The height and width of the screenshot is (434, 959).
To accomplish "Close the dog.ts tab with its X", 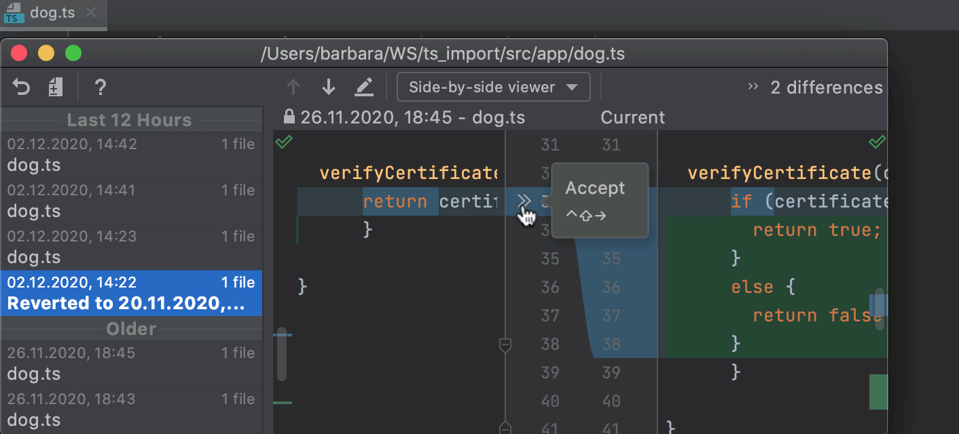I will [92, 12].
